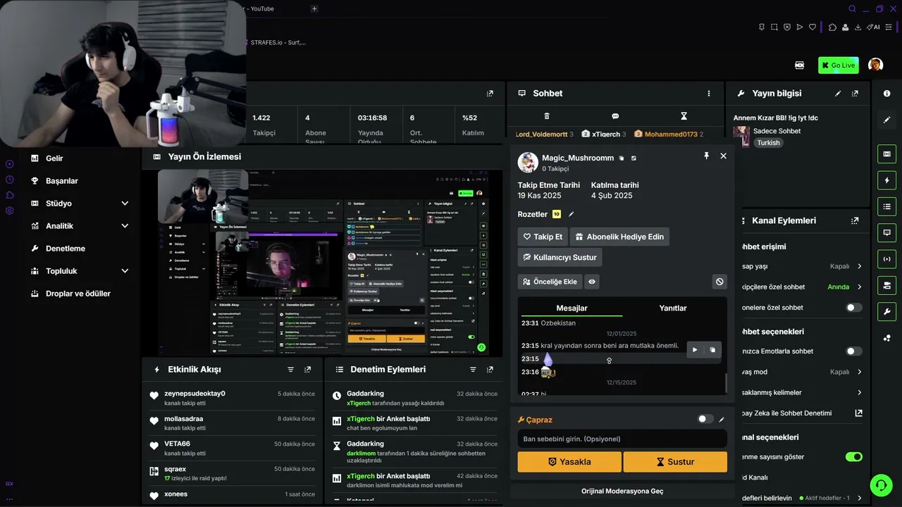Image resolution: width=902 pixels, height=507 pixels.
Task: Open slow mode setting chevron
Action: coord(860,372)
